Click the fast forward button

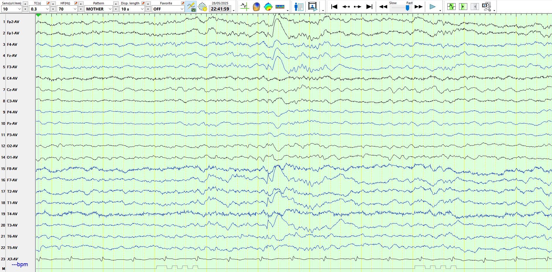pos(419,7)
